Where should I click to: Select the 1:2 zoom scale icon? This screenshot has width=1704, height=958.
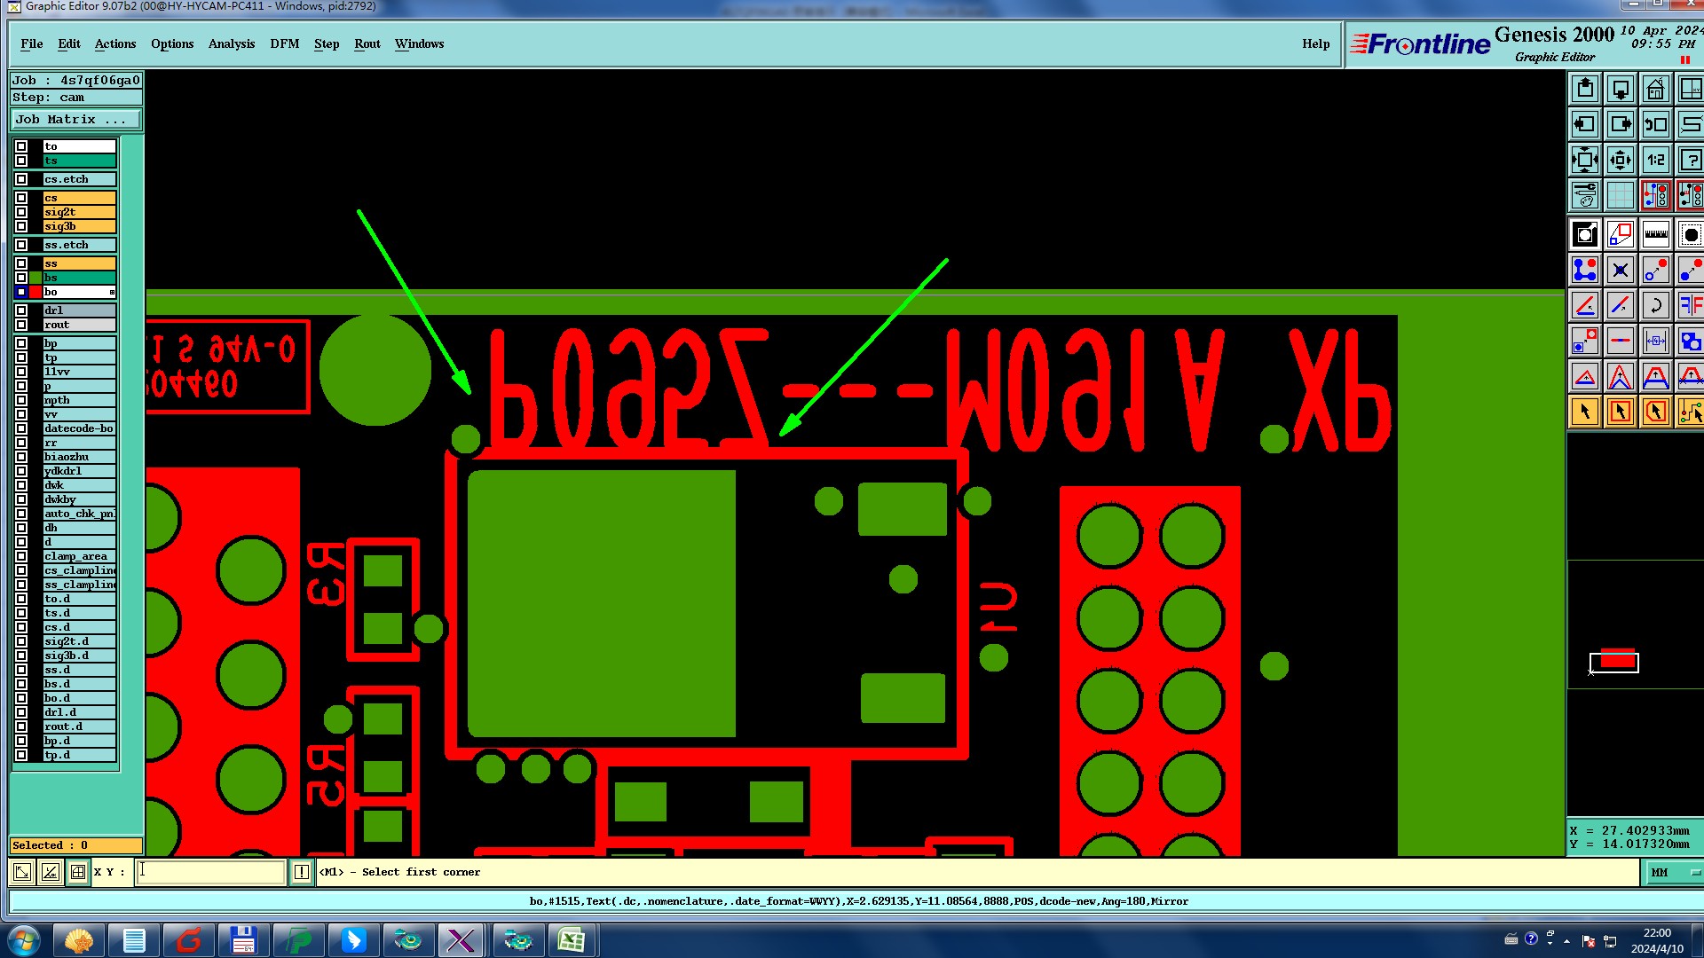1655,161
